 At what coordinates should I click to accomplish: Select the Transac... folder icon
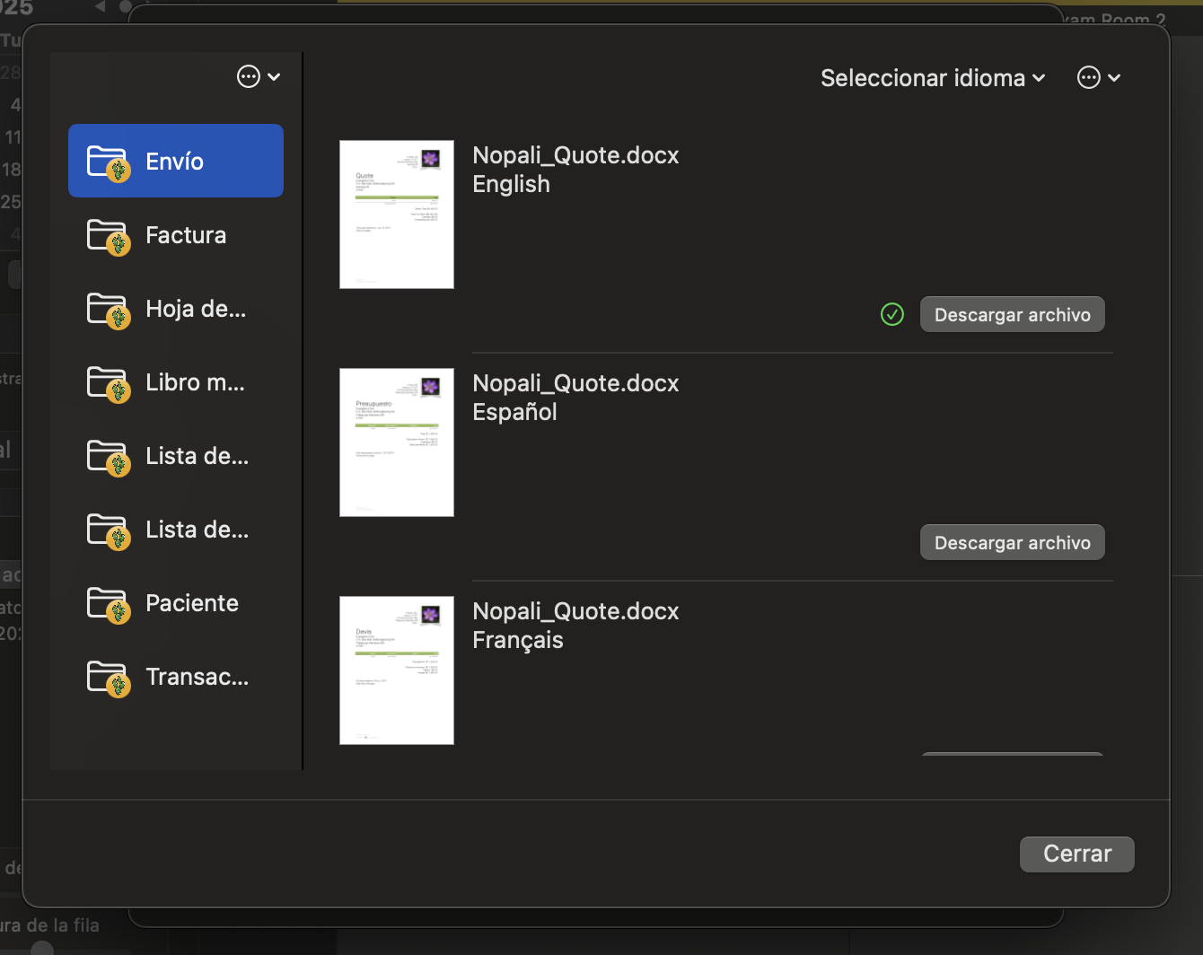click(109, 678)
